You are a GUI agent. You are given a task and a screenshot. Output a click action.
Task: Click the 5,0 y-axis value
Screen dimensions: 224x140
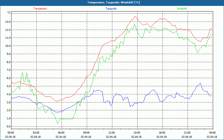click(8, 86)
